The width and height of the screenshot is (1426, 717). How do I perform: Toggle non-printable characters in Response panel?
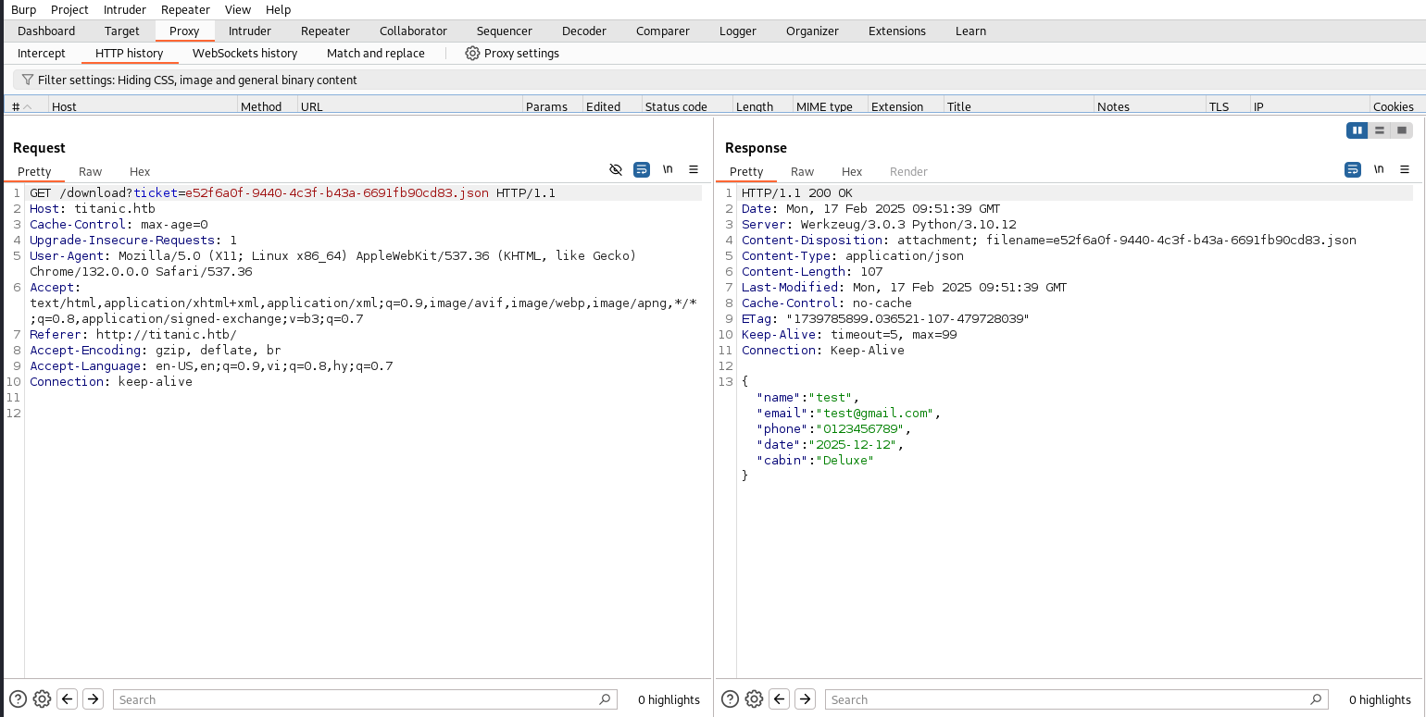click(1379, 169)
